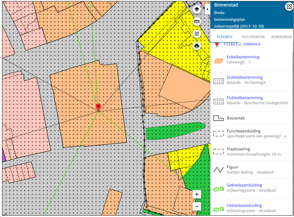
Task: Open the Enkelbestemming Gemengd - 1 link
Action: 243,57
